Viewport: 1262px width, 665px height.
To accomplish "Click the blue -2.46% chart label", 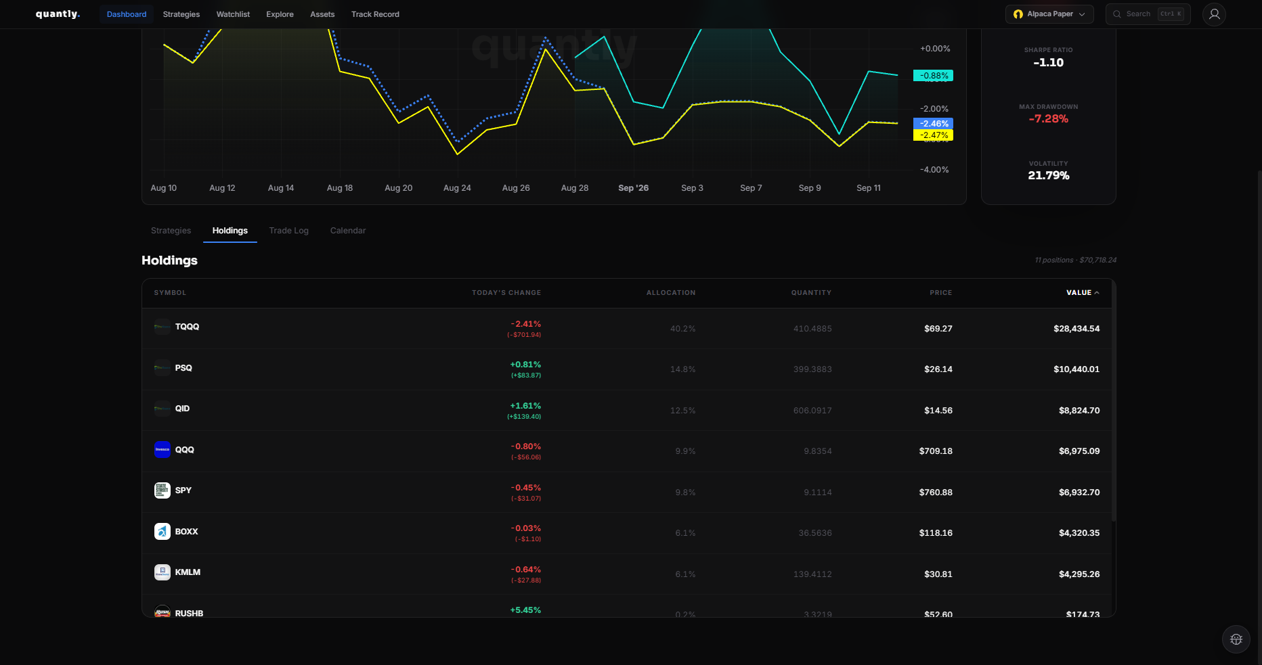I will pyautogui.click(x=933, y=124).
